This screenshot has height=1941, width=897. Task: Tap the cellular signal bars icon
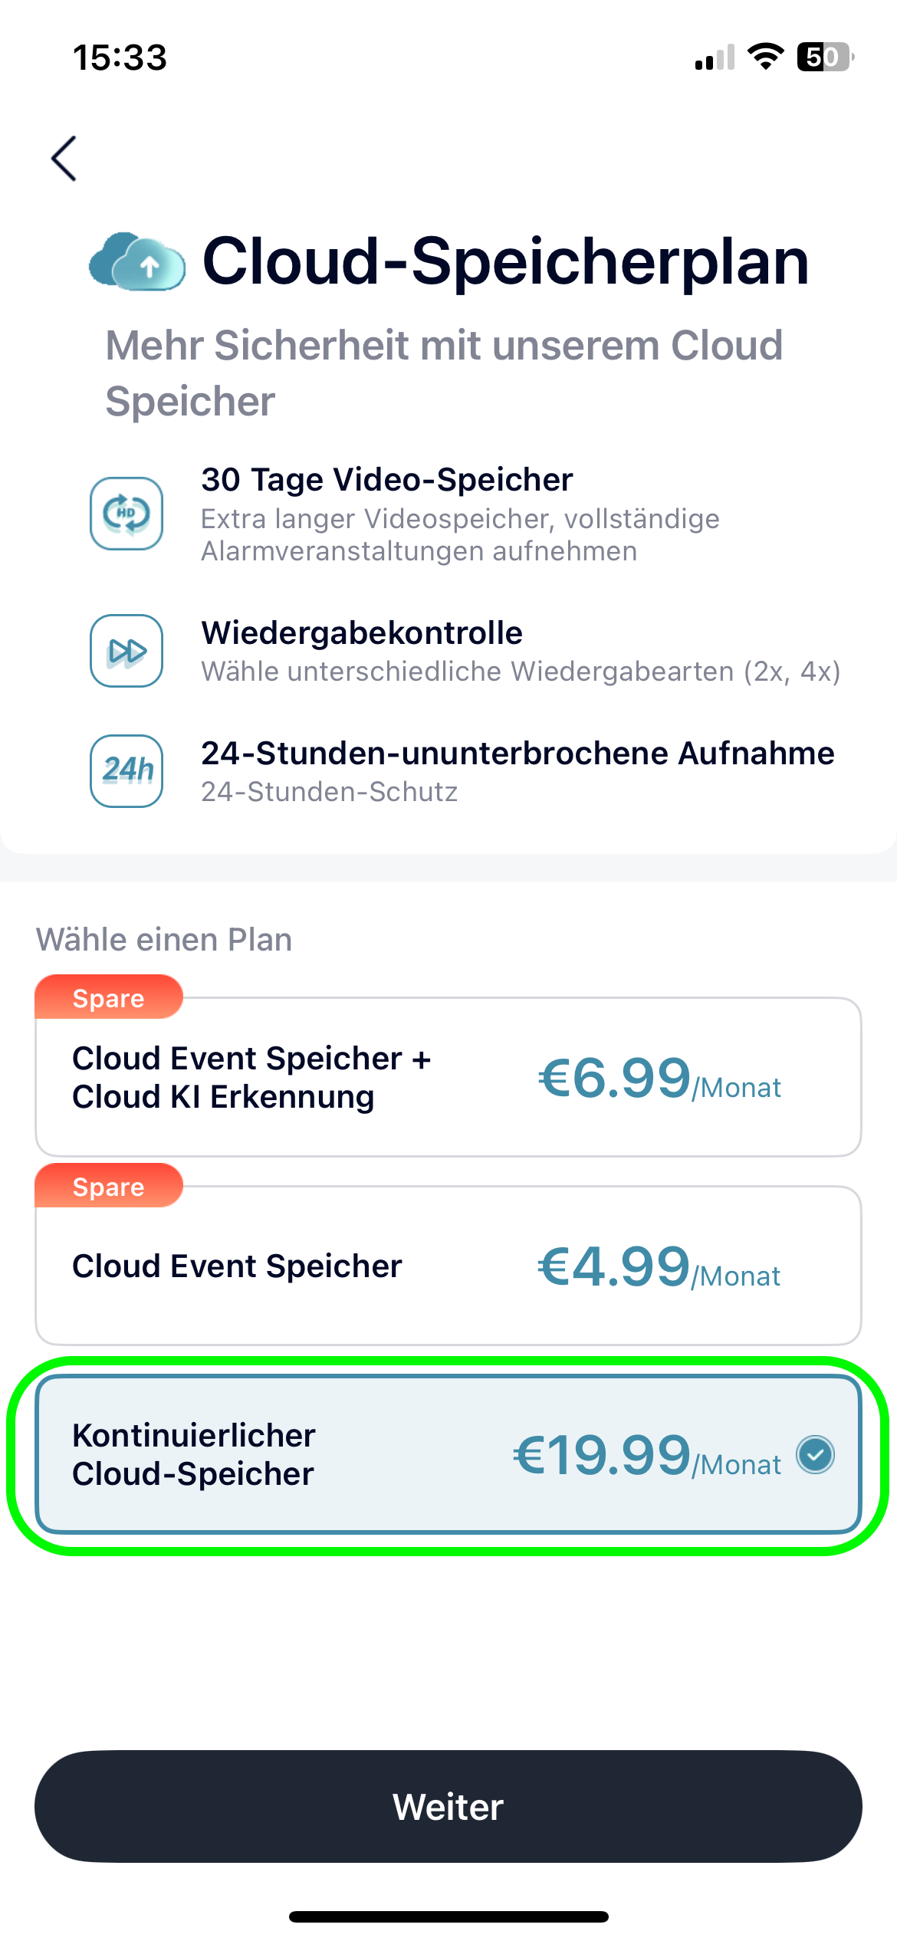pyautogui.click(x=715, y=57)
